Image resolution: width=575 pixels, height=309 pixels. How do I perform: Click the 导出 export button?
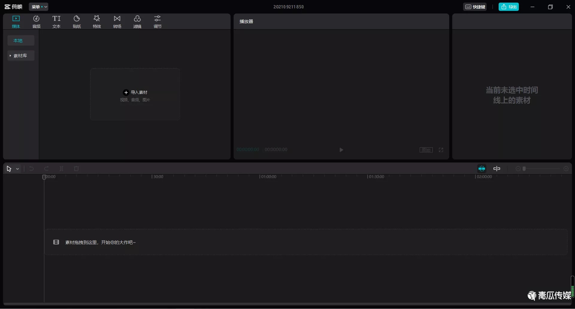coord(509,7)
